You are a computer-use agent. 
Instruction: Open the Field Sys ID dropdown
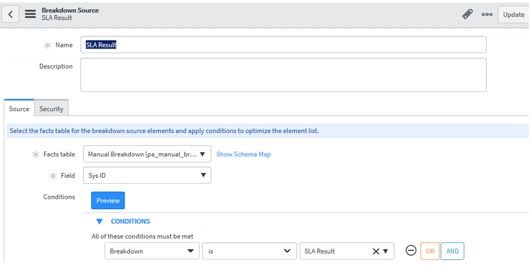(x=146, y=176)
